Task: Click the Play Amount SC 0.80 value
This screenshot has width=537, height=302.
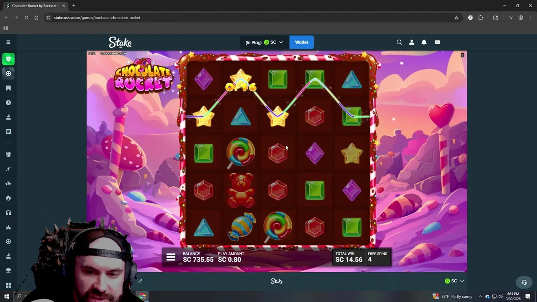Action: point(229,260)
